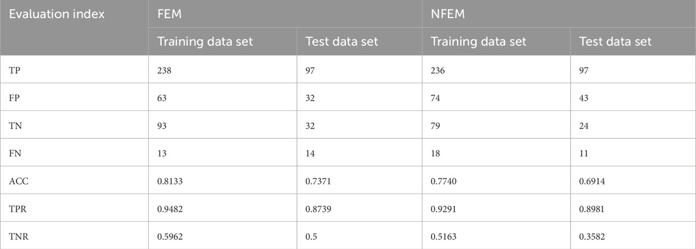Click the cell with value 0.8981
Screen dimensions: 696x249
[x=633, y=208]
